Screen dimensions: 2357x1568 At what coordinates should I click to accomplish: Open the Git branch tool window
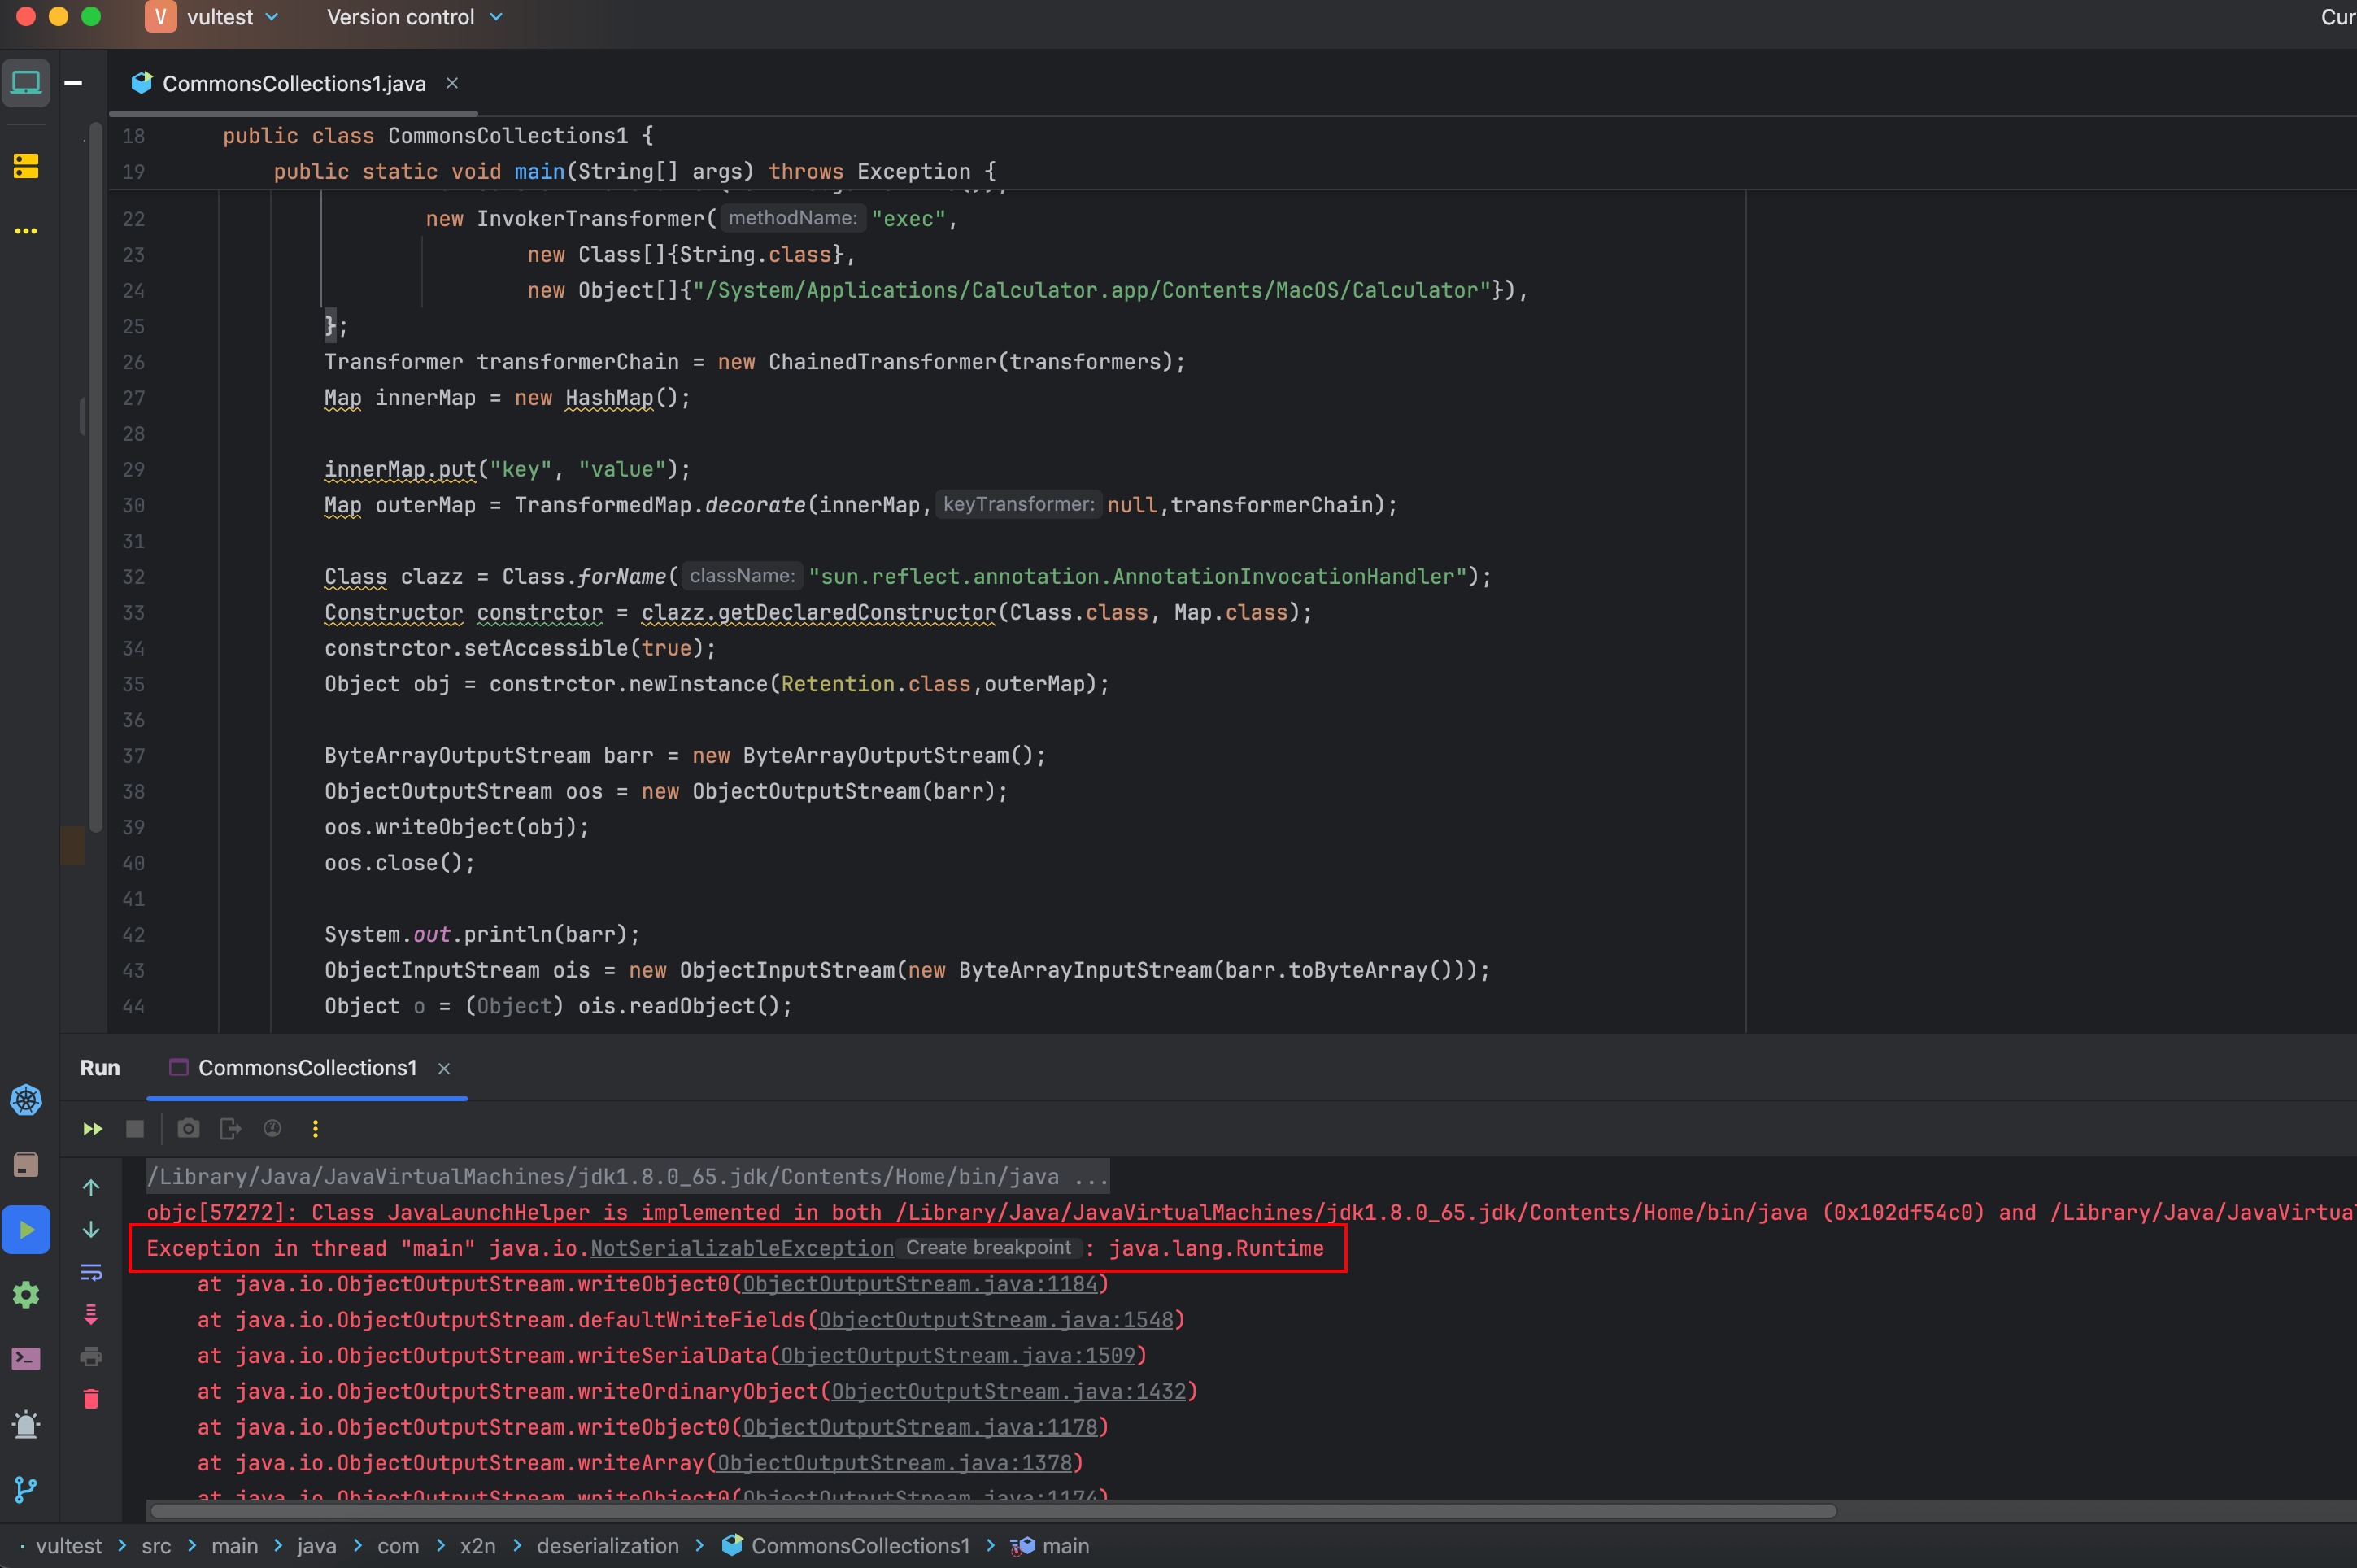point(26,1489)
